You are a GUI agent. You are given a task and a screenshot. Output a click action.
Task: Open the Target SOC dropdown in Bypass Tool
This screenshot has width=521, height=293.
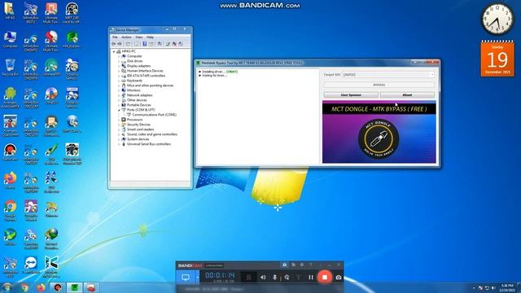(388, 75)
